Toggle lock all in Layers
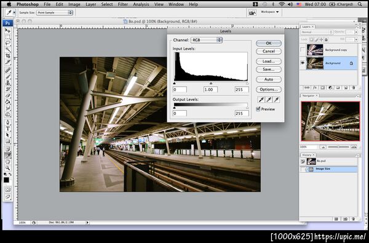This screenshot has height=243, width=369. 326,39
